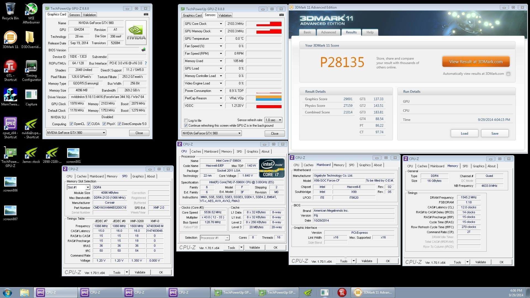Enable Log to file checkbox
The height and width of the screenshot is (298, 530).
pos(186,121)
